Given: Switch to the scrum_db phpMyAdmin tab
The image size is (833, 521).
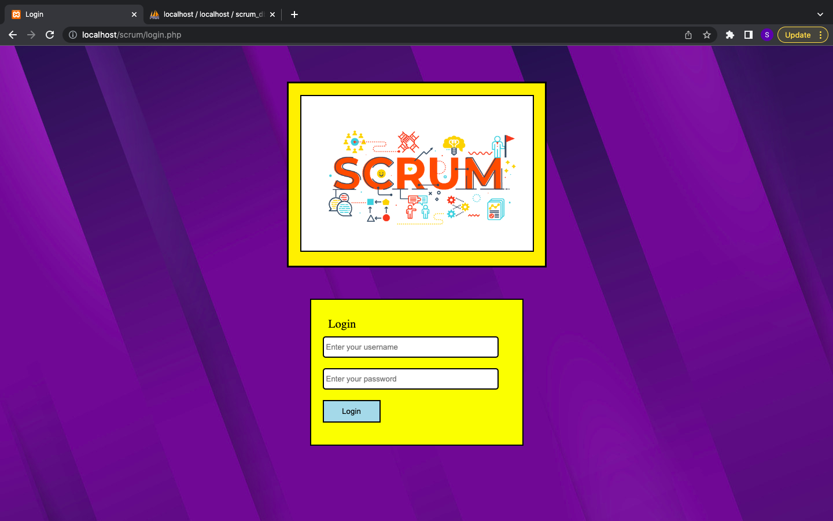Looking at the screenshot, I should tap(208, 14).
